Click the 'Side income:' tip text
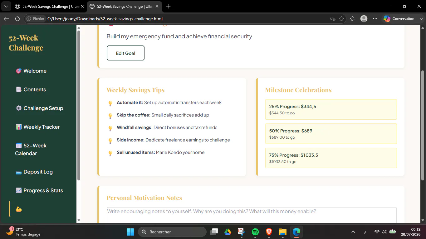This screenshot has width=426, height=239. coord(130,140)
